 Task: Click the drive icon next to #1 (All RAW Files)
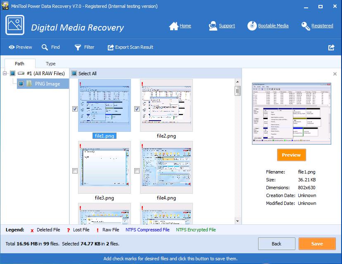pyautogui.click(x=21, y=73)
